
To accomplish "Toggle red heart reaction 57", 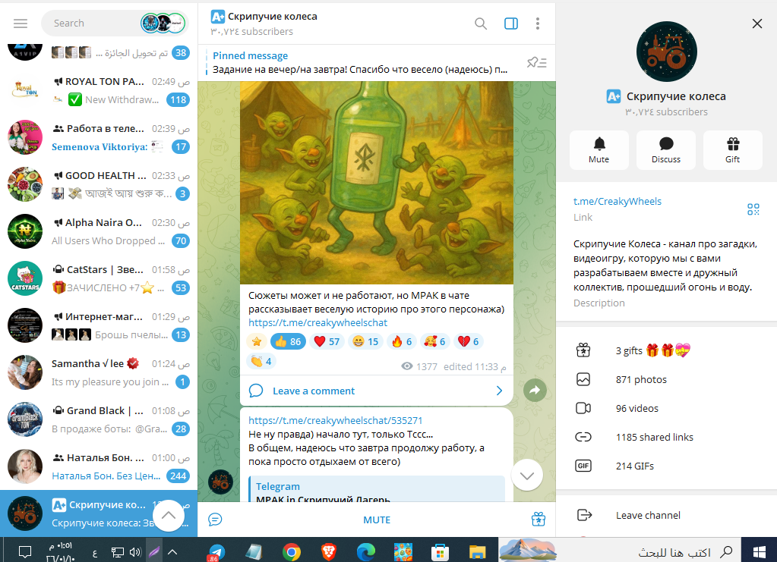I will pos(327,341).
